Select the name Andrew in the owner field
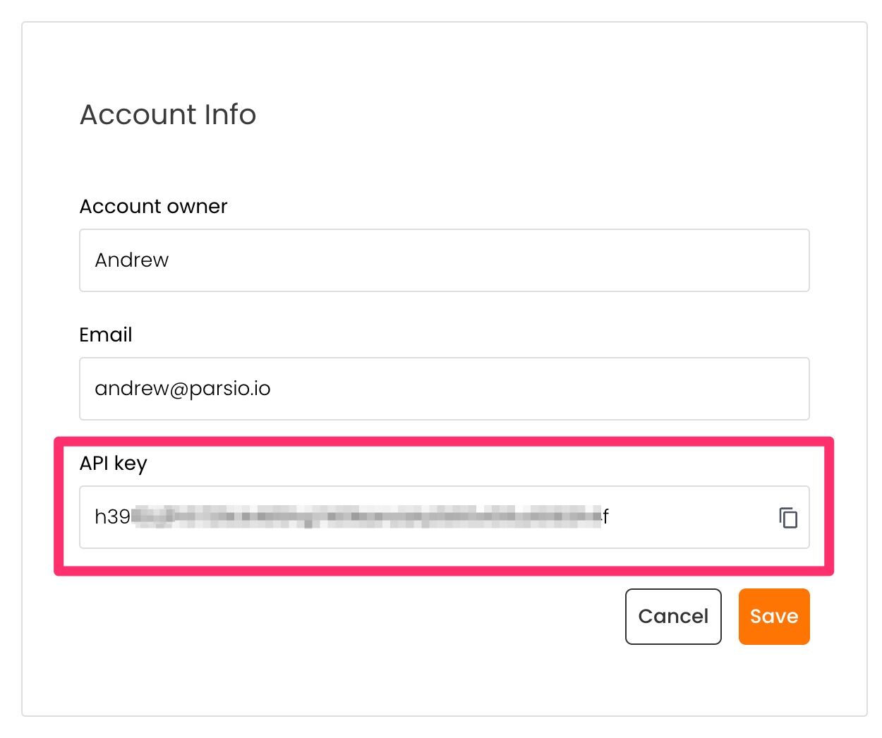Screen dimensions: 882x738 [x=132, y=260]
